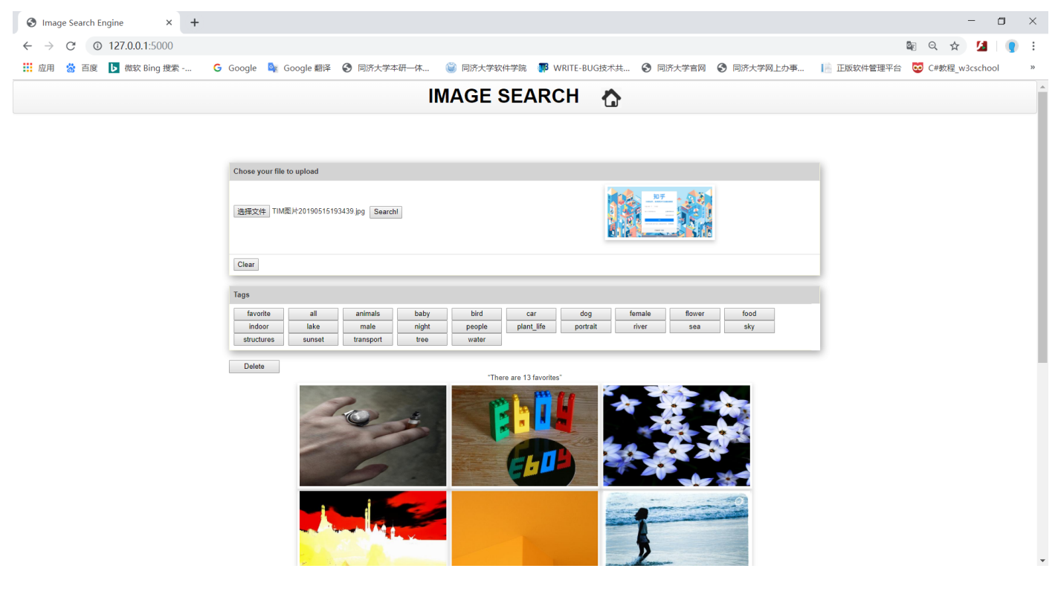
Task: Open the WRITE-BUG技术共 bookmark
Action: coord(584,68)
